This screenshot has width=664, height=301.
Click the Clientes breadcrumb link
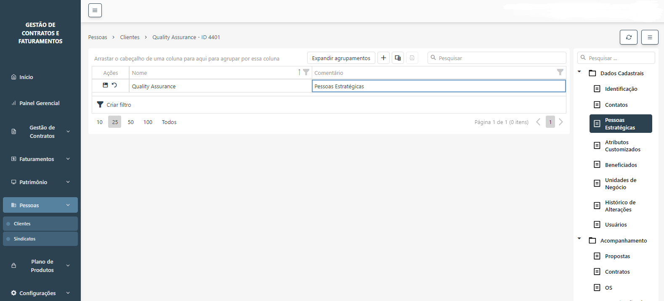[130, 37]
